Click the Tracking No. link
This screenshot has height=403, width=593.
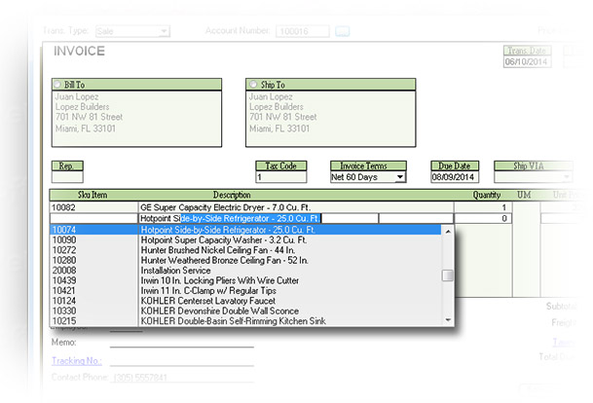76,361
